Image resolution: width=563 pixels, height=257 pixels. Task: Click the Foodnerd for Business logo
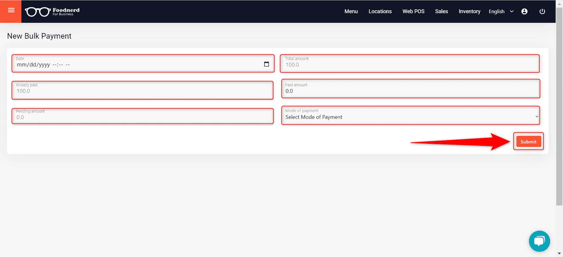click(x=52, y=12)
